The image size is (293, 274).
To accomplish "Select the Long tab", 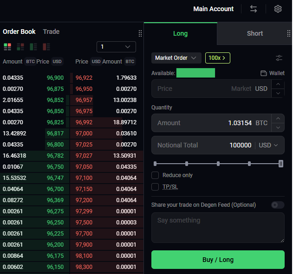I will tap(180, 33).
